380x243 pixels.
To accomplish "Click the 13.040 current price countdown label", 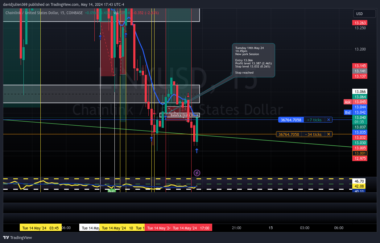I will 360,119.
